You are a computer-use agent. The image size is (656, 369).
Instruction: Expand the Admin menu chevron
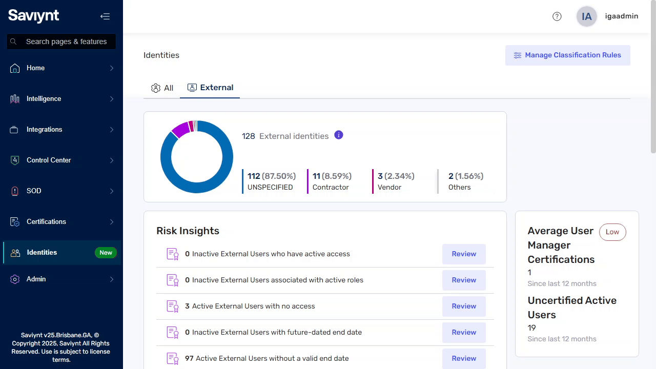point(112,279)
